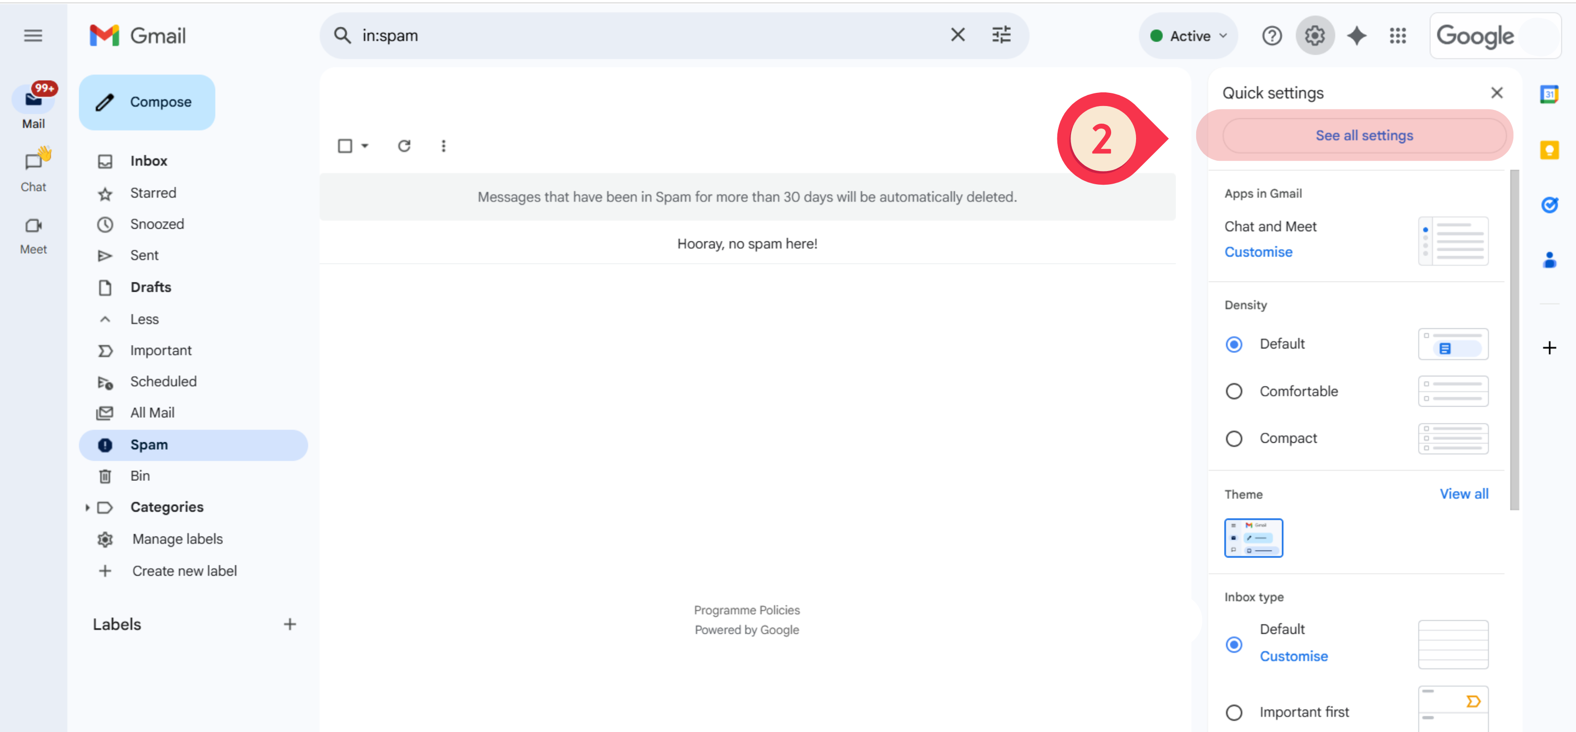Open the Active status dropdown
This screenshot has height=732, width=1576.
point(1188,36)
